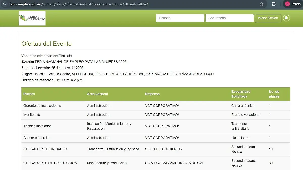Click the Puesto column header

[x=29, y=94]
